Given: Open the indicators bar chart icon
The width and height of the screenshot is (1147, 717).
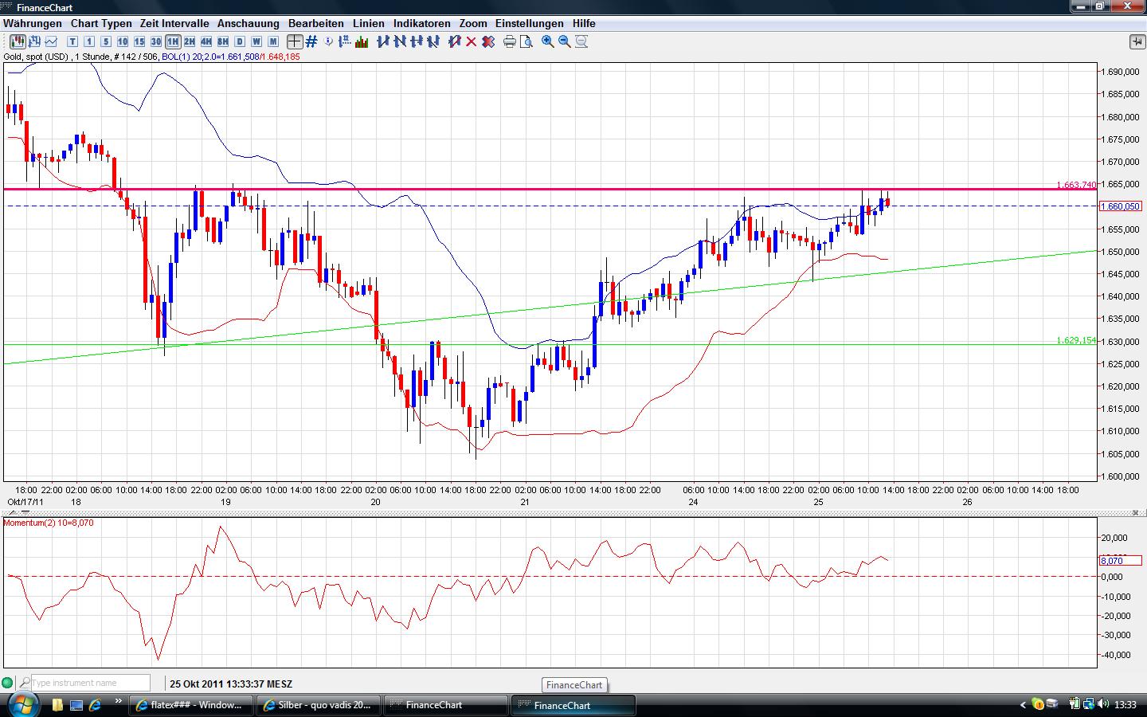Looking at the screenshot, I should pos(361,41).
